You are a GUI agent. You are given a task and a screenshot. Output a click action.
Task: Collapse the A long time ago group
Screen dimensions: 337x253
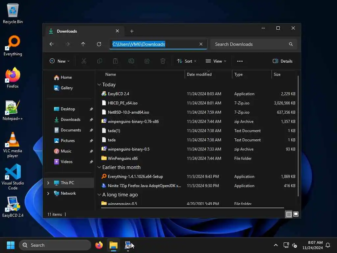click(99, 194)
